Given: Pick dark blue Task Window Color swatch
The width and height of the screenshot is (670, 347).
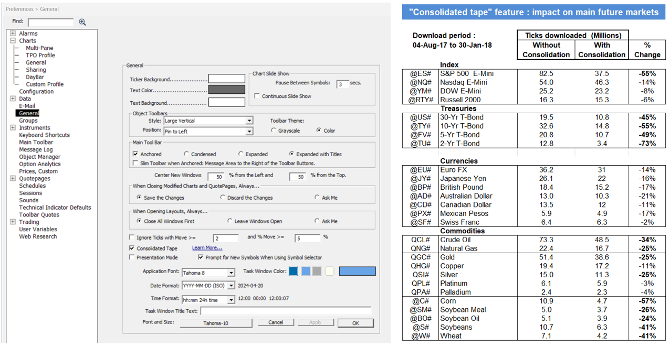Looking at the screenshot, I should click(293, 271).
